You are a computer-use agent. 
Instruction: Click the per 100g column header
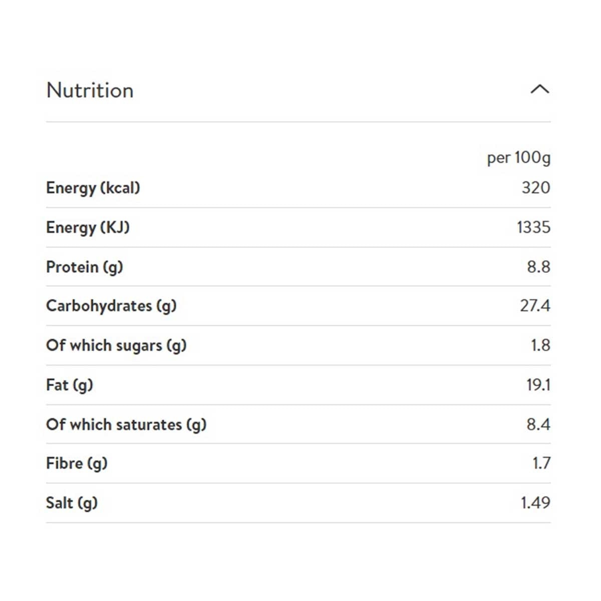(518, 158)
